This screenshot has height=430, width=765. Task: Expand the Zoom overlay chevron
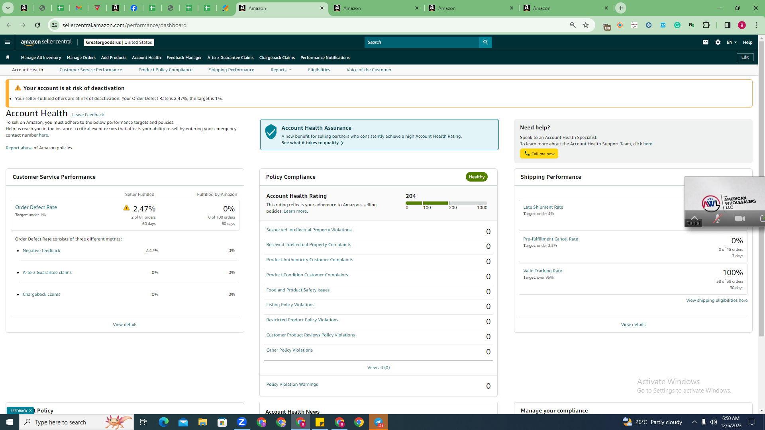coord(694,218)
